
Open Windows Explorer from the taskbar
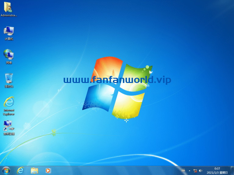34,170
